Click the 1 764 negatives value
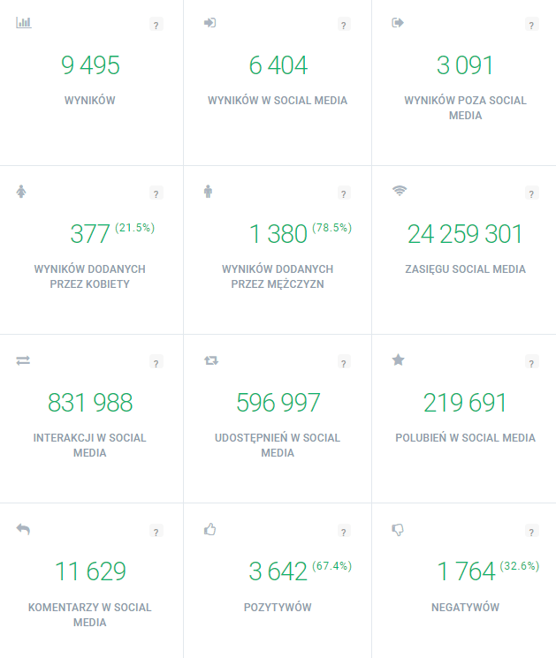This screenshot has height=658, width=556. coord(466,571)
